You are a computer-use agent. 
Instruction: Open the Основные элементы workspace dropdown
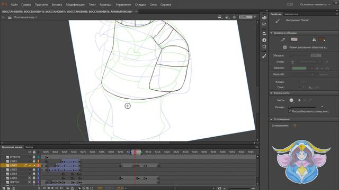coord(315,5)
